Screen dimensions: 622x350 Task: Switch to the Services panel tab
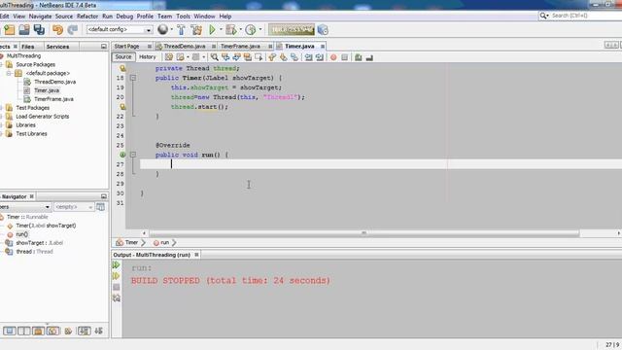(57, 47)
